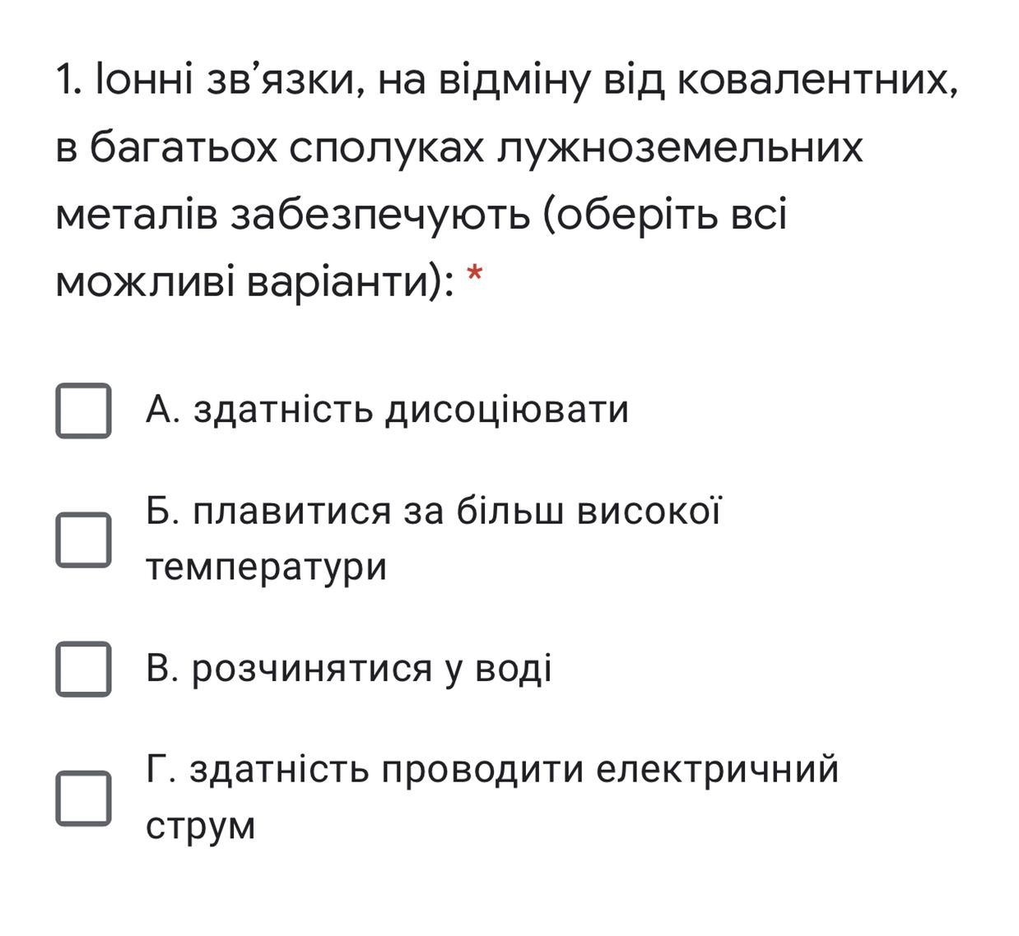Select the checkbox beside option Г

tap(83, 798)
